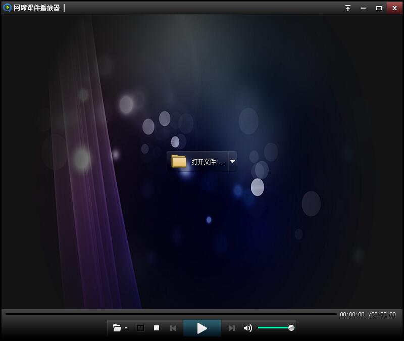Click the 00:00:00 elapsed time display
The image size is (404, 341).
[352, 314]
